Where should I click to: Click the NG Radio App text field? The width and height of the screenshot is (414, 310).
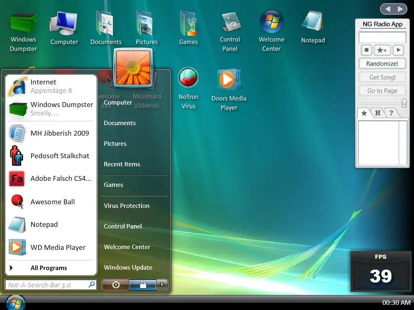tap(382, 37)
